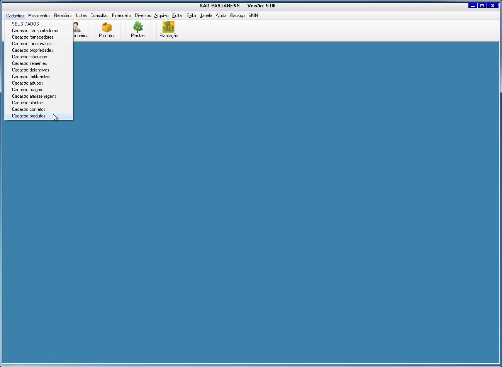Screen dimensions: 502x367
Task: Open the Plantas tree icon
Action: 138,30
